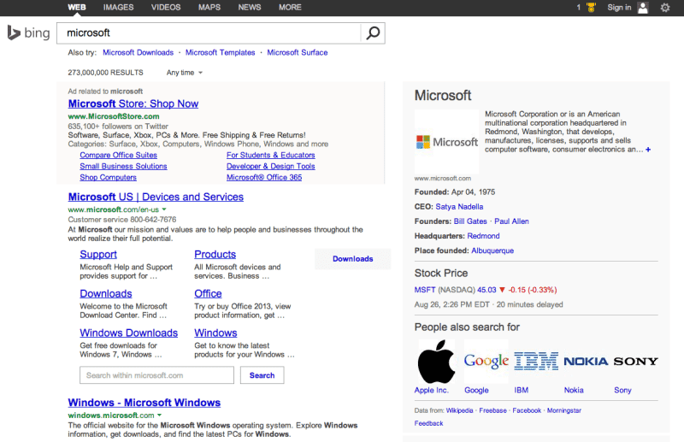Viewport: 684px width, 442px height.
Task: Click the magnifying glass search icon
Action: 373,32
